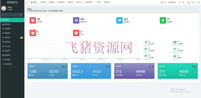Click the red group icon beside 76
This screenshot has height=98, width=201.
click(x=33, y=20)
